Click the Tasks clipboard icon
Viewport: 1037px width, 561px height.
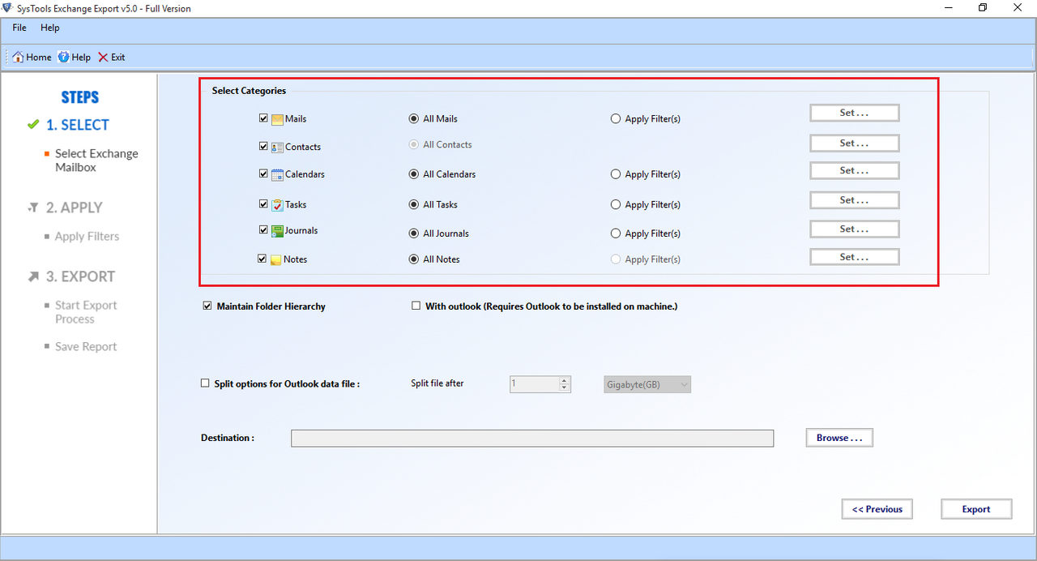coord(277,205)
